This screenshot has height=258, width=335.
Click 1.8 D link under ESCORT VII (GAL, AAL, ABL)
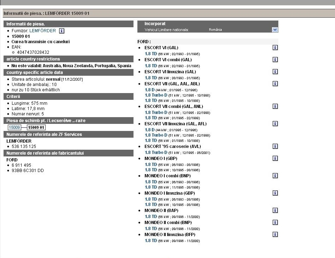[150, 90]
